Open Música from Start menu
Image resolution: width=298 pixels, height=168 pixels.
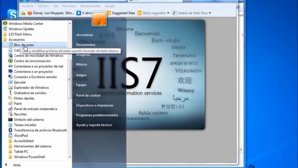point(81,64)
